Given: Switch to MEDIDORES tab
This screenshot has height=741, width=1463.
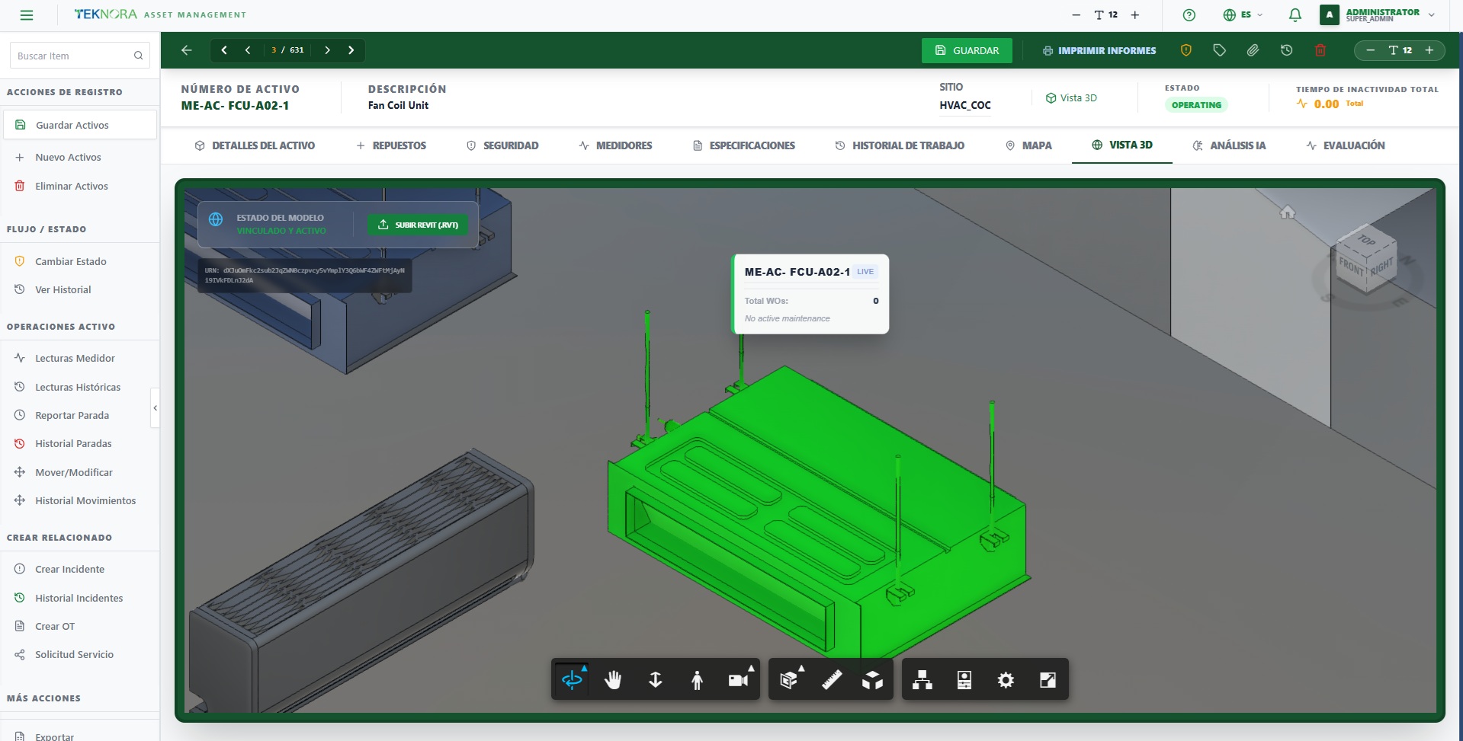Looking at the screenshot, I should coord(615,145).
